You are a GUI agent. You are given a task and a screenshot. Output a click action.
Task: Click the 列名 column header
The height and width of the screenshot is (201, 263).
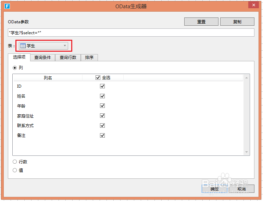(48, 78)
